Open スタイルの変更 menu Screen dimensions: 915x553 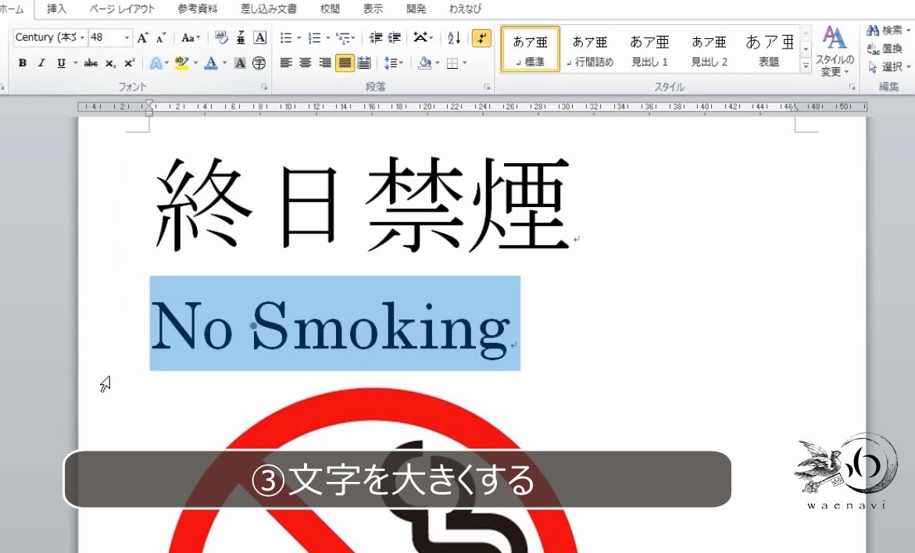(x=835, y=52)
